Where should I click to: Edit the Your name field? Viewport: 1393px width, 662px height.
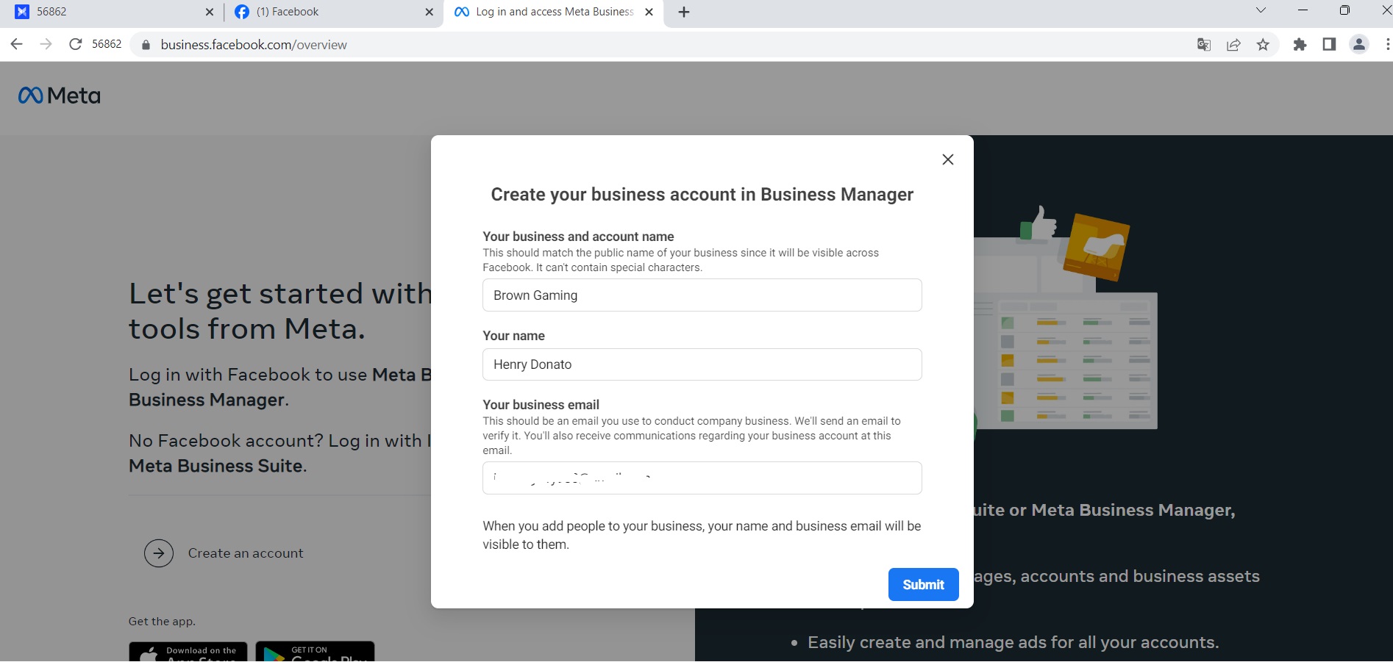coord(702,364)
